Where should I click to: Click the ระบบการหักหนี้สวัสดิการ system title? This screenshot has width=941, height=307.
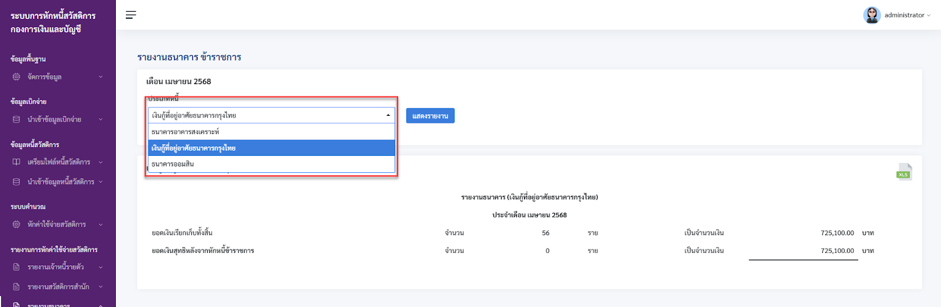[x=53, y=15]
